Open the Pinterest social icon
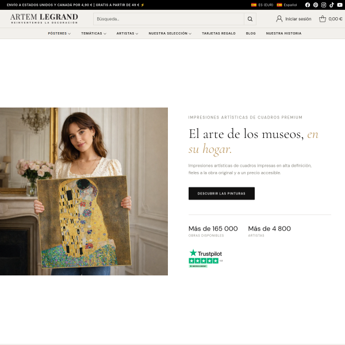The width and height of the screenshot is (345, 345). pyautogui.click(x=316, y=5)
